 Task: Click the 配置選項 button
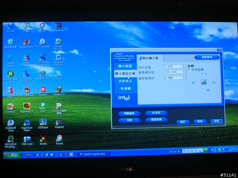207,57
